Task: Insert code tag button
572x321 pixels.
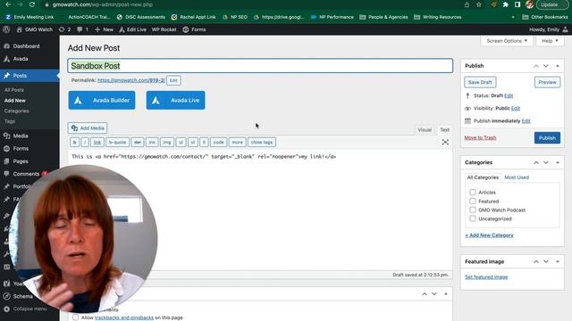Action: tap(218, 143)
